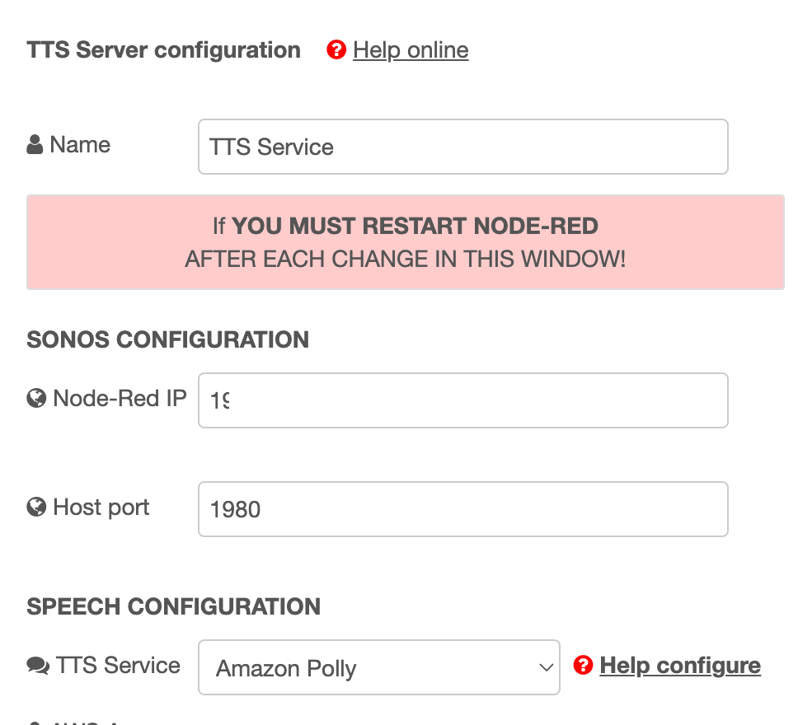798x725 pixels.
Task: Click the user icon next to Name
Action: [35, 144]
